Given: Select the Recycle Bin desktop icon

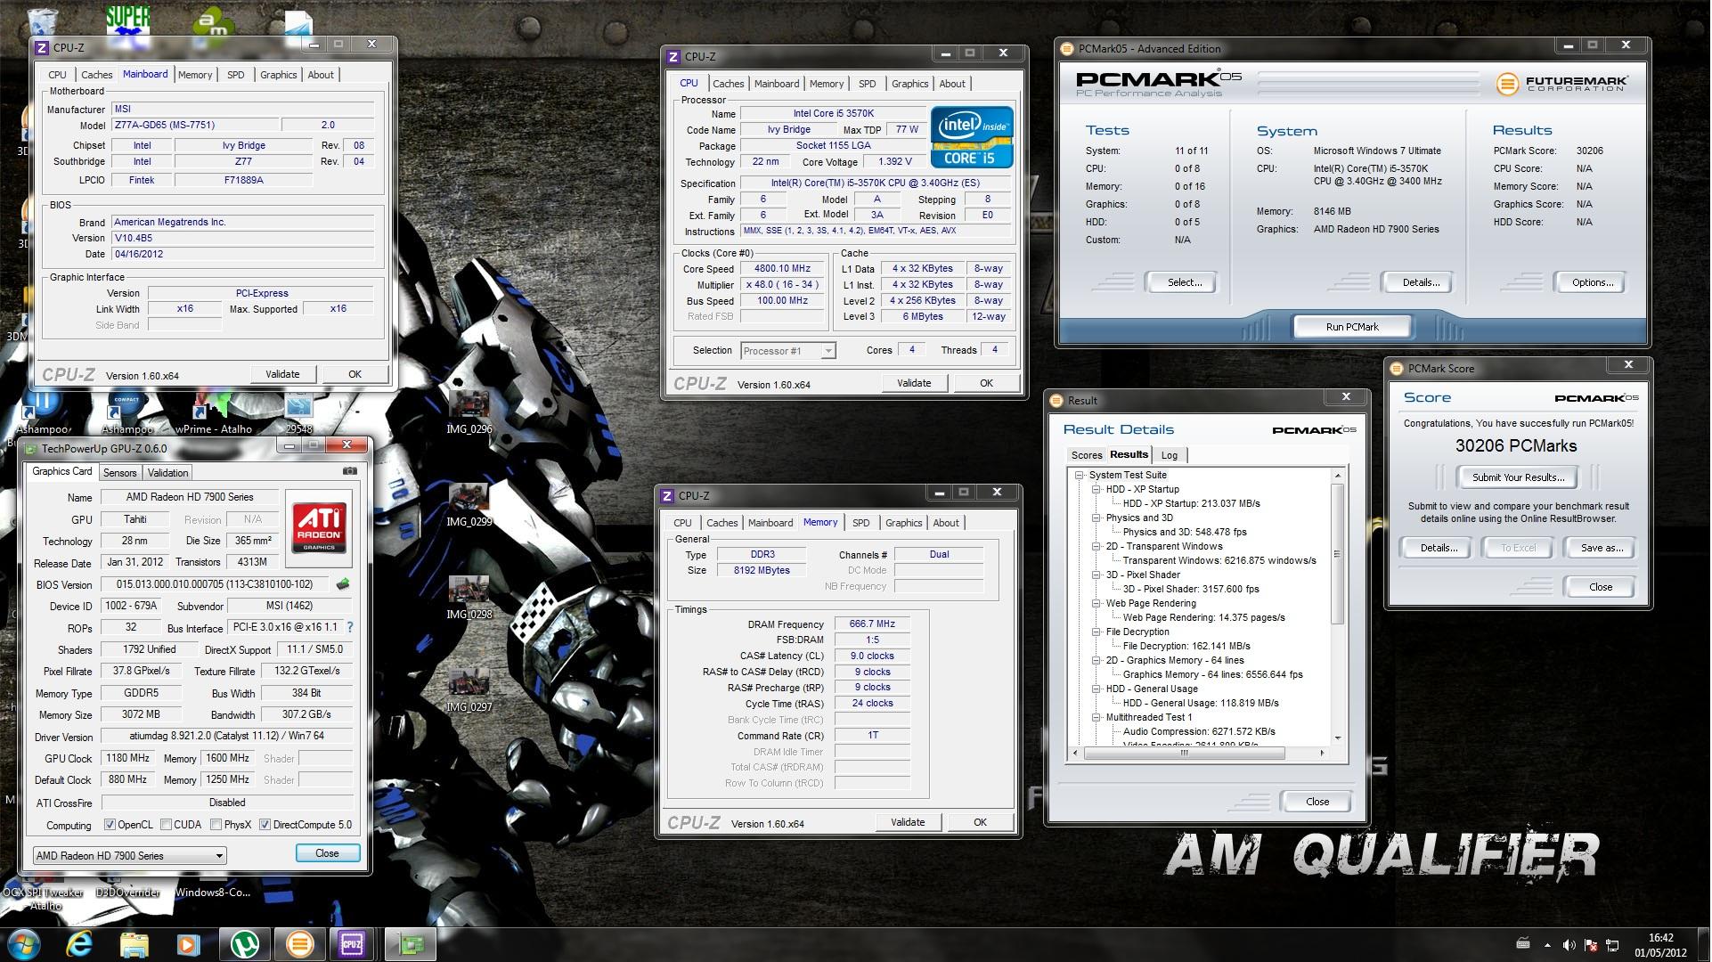Looking at the screenshot, I should pos(42,21).
